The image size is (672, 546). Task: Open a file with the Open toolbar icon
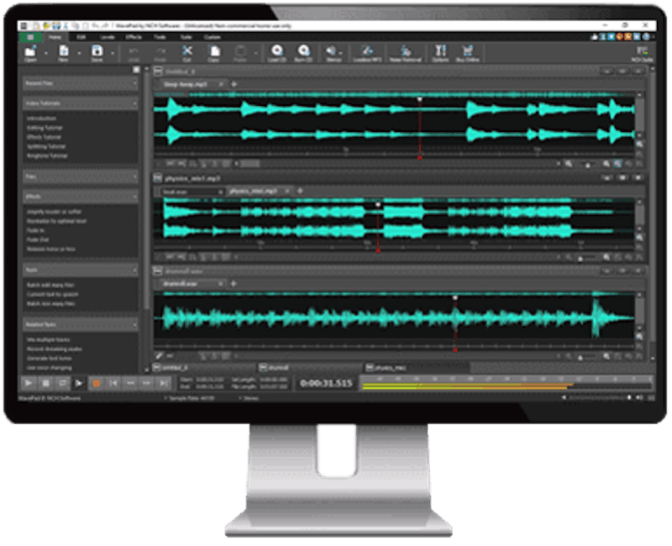point(30,53)
